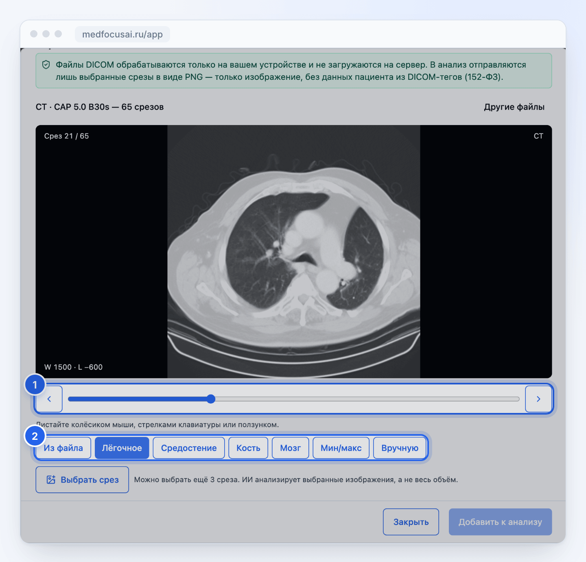Screen dimensions: 586x562
Task: Switch to the 'Средостение' window preset
Action: [189, 448]
